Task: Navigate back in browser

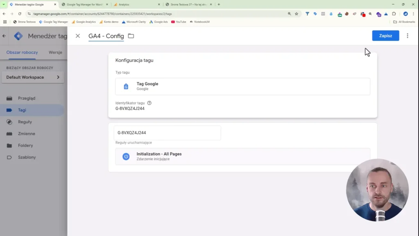Action: click(x=4, y=14)
